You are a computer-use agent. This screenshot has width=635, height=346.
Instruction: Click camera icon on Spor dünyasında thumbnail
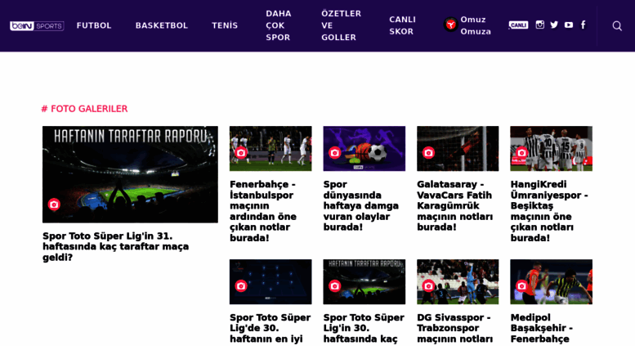334,153
